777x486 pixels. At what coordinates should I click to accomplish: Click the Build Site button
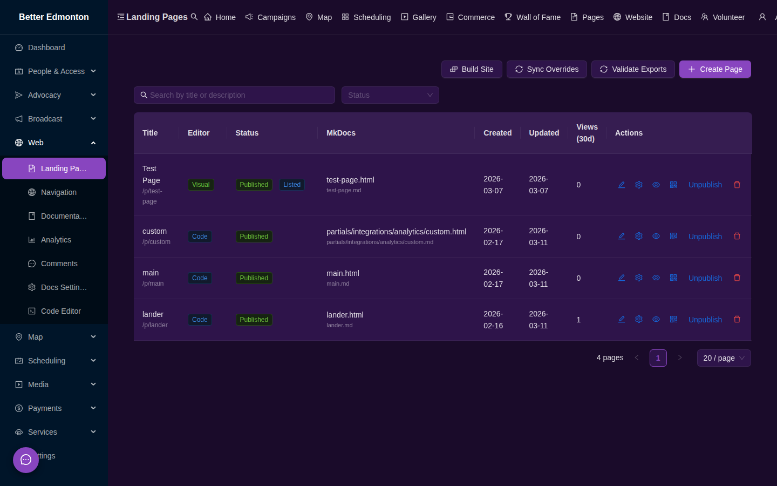pyautogui.click(x=472, y=69)
